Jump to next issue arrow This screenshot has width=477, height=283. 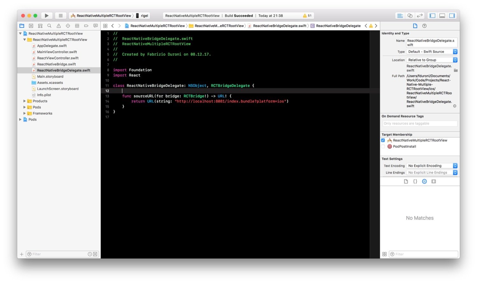tap(376, 26)
